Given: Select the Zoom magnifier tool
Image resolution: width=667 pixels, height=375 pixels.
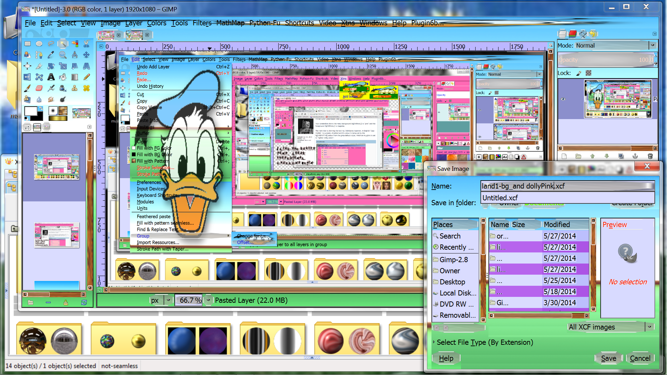Looking at the screenshot, I should click(x=63, y=55).
